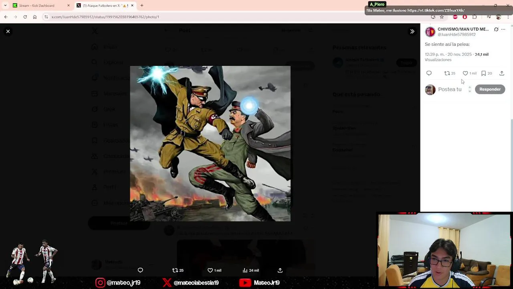This screenshot has width=513, height=289.
Task: Share via the icon below the photo
Action: point(280,270)
